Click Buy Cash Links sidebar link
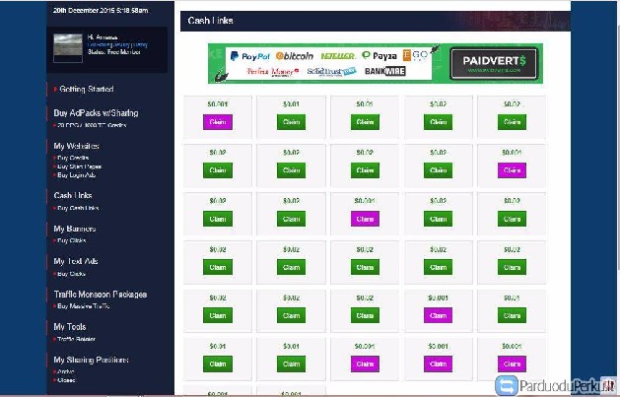 (79, 208)
